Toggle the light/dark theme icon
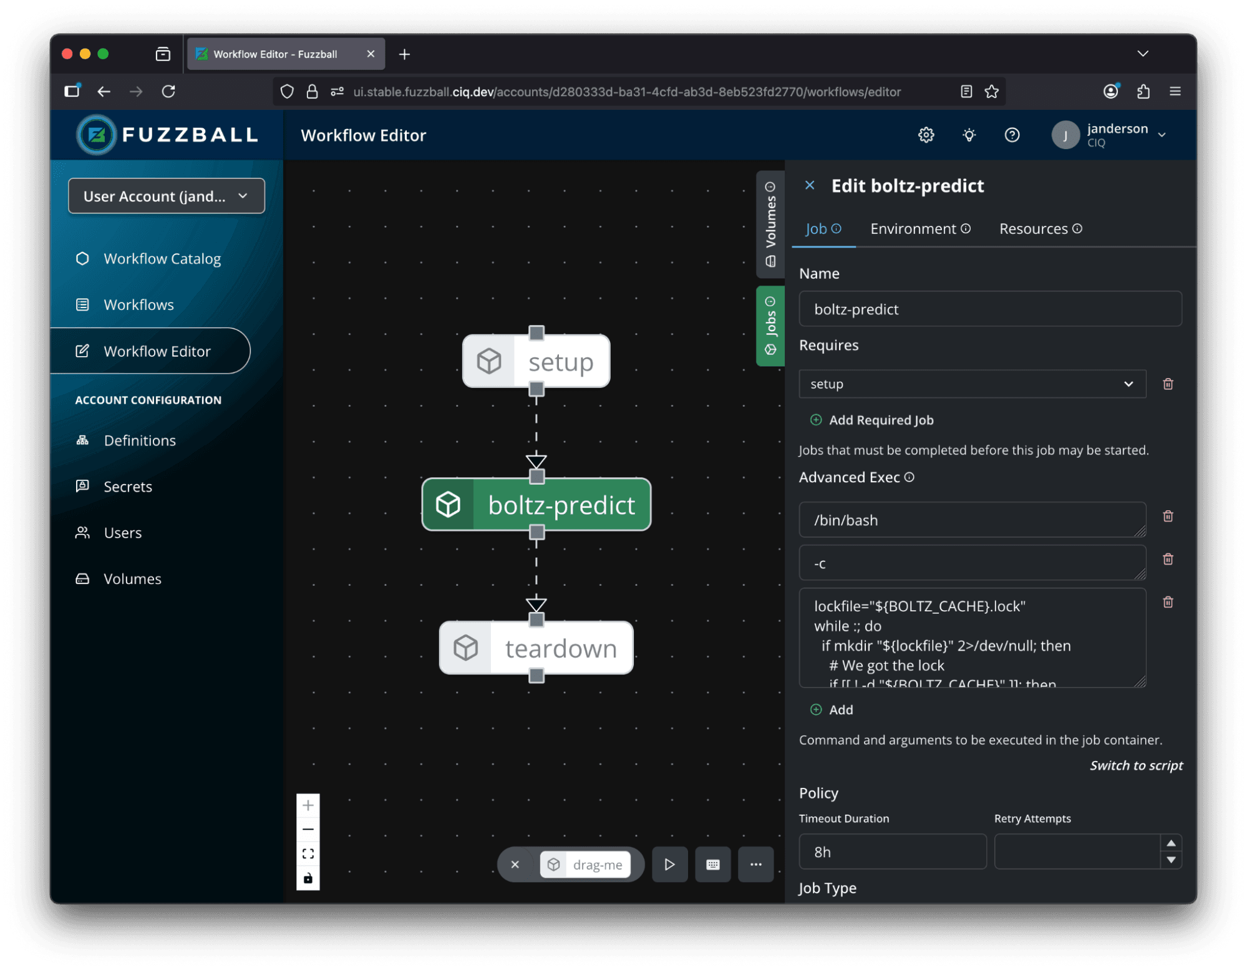This screenshot has width=1247, height=970. click(969, 135)
